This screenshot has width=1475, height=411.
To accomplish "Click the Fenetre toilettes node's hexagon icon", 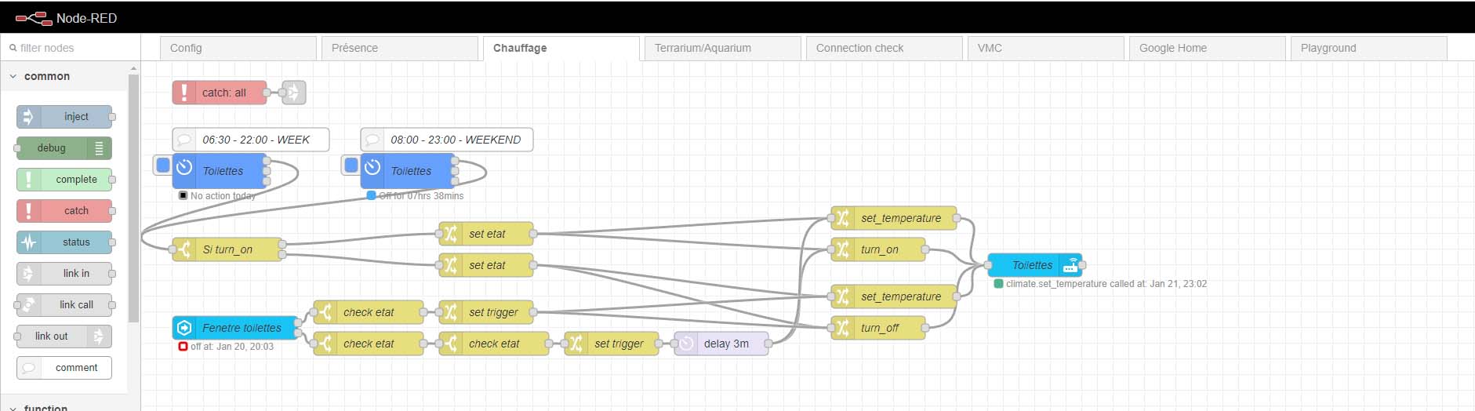I will [x=184, y=328].
